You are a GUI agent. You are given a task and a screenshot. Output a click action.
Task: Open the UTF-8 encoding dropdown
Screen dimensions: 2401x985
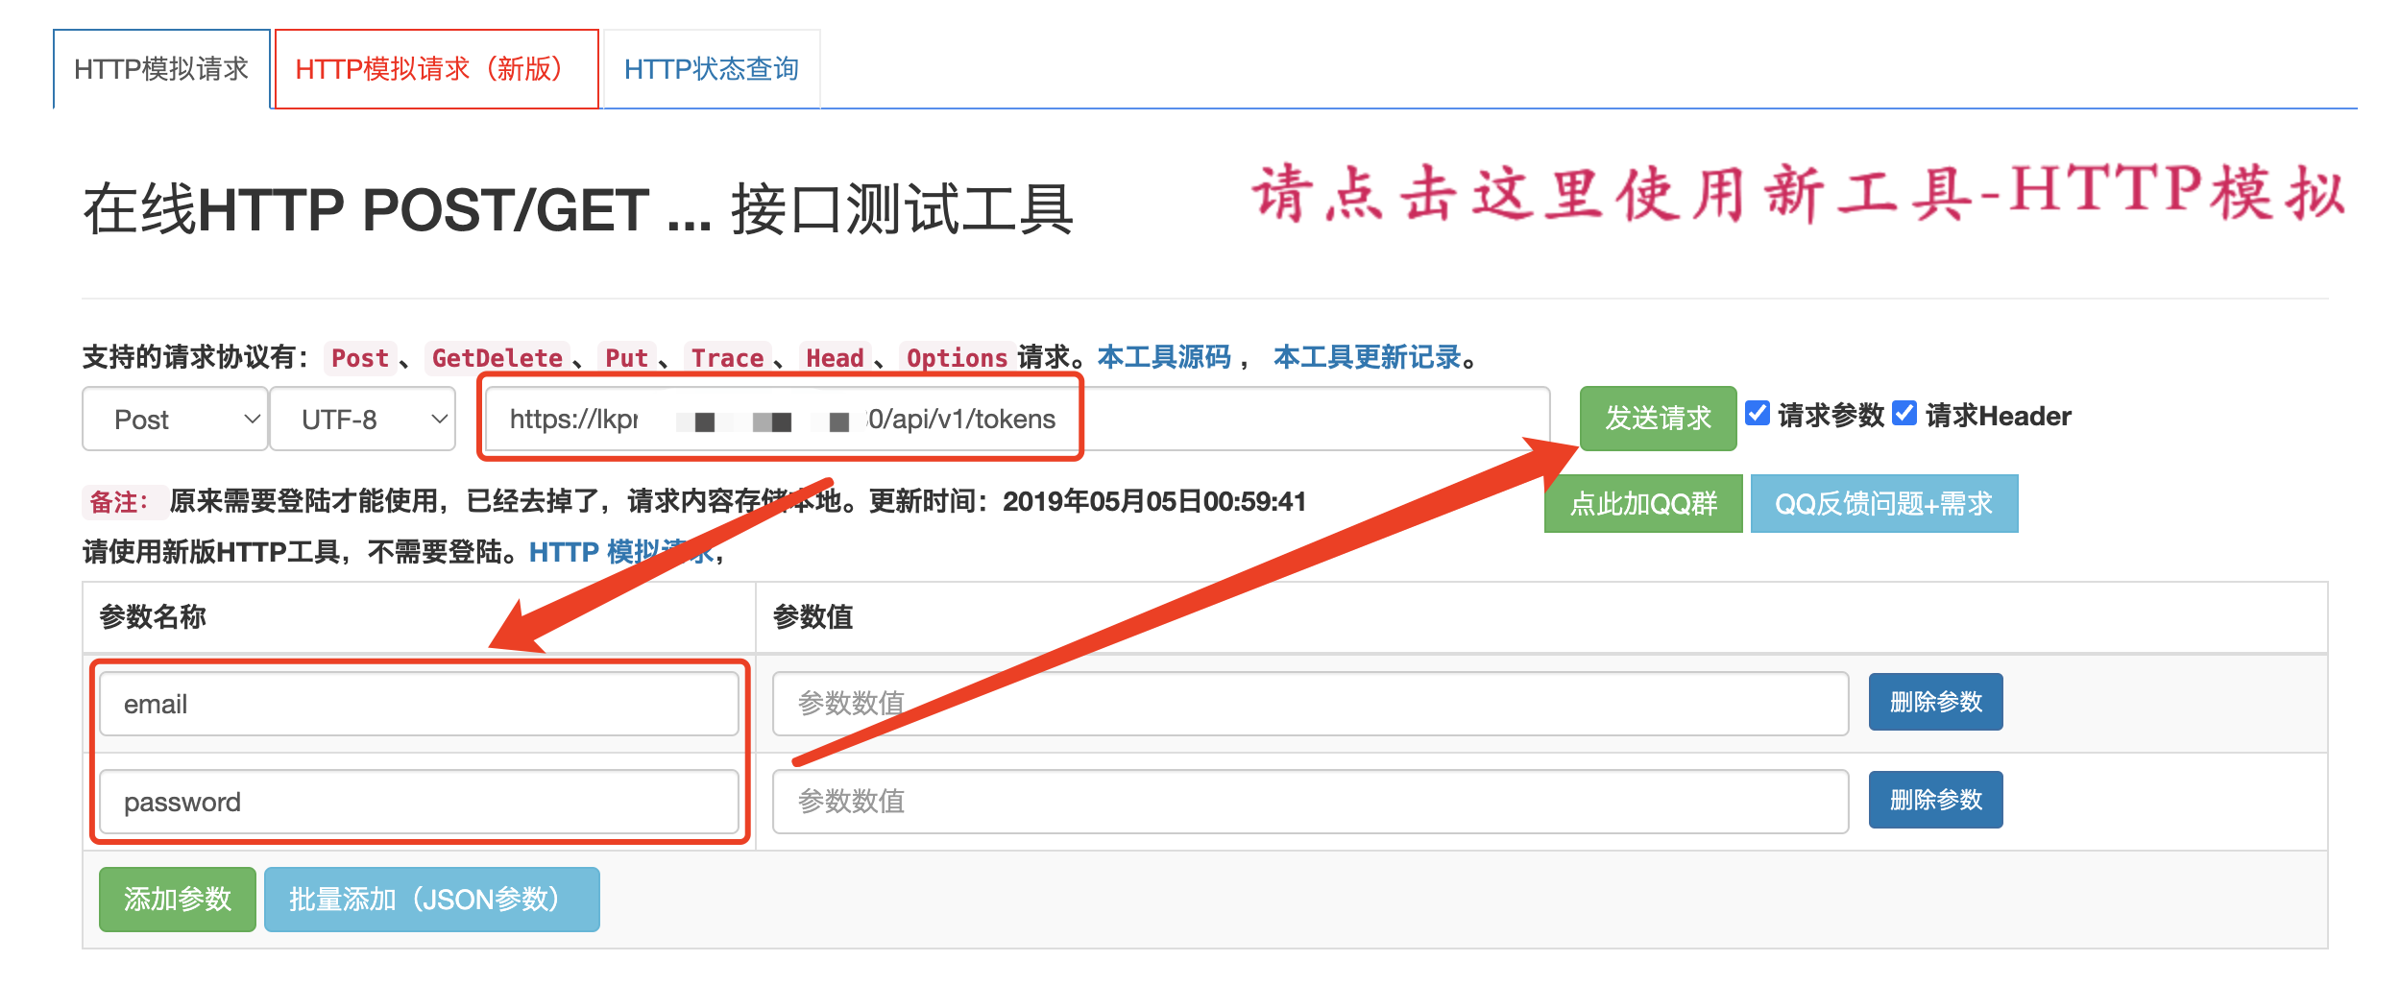click(362, 420)
